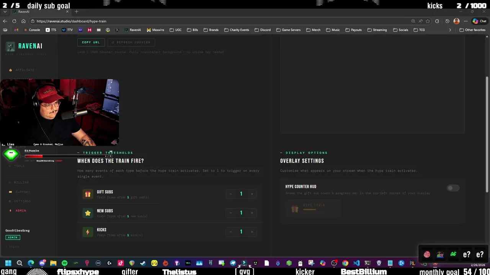Go to Billing in the sidebar
This screenshot has width=490, height=275.
[x=19, y=183]
